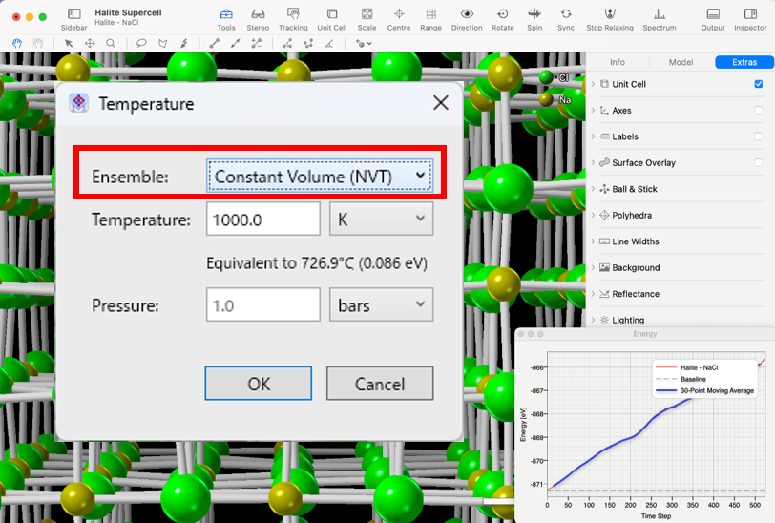
Task: Click the Temperature value input field
Action: click(262, 220)
